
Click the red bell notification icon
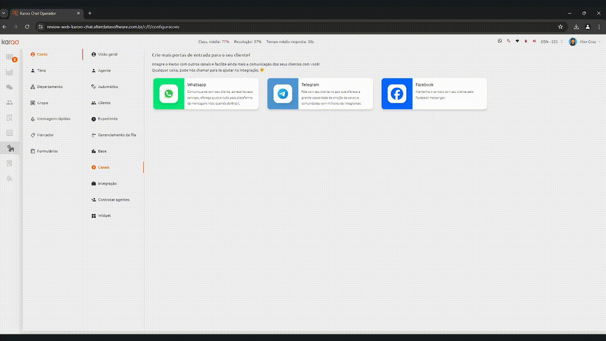[x=526, y=41]
